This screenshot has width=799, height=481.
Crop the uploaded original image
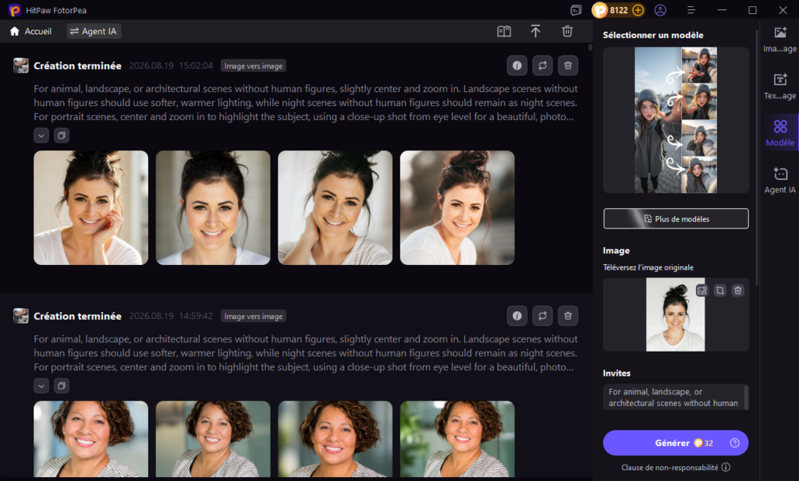720,291
